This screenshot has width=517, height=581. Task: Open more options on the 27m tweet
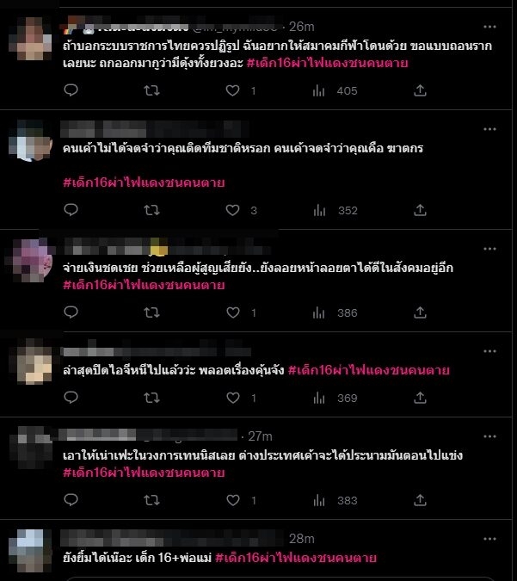point(489,436)
